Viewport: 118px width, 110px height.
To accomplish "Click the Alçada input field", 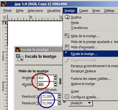I will click(46, 85).
